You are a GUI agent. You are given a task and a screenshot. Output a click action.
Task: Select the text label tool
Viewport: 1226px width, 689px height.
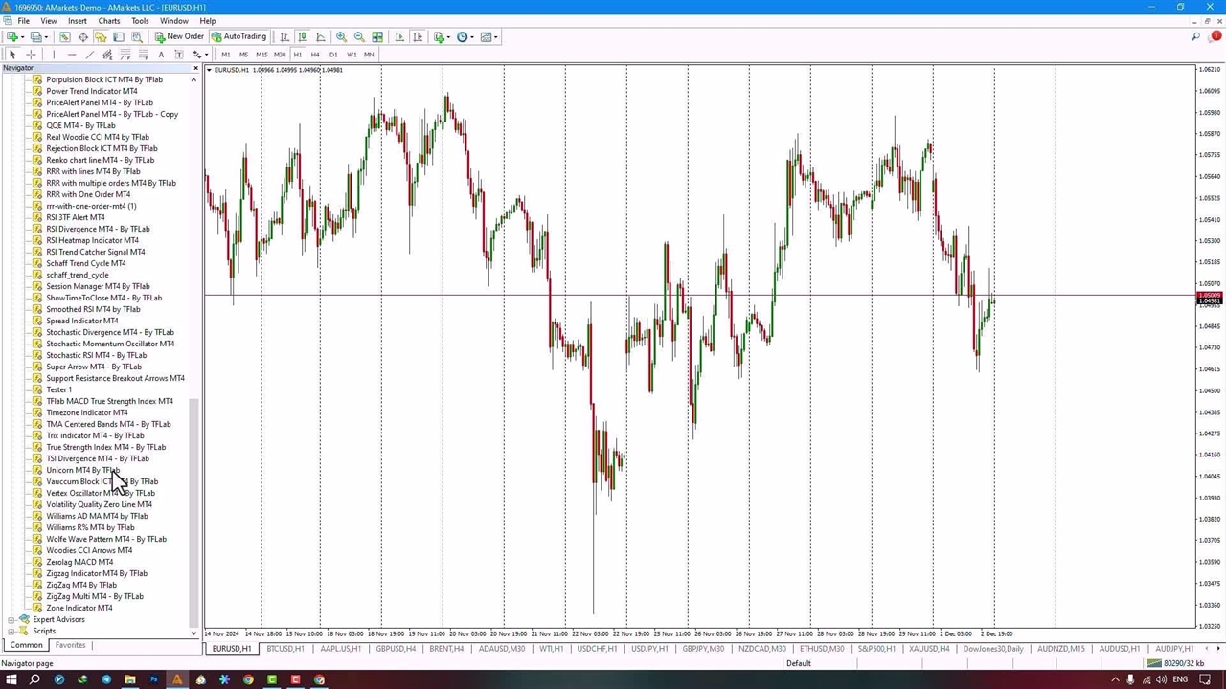pyautogui.click(x=161, y=55)
